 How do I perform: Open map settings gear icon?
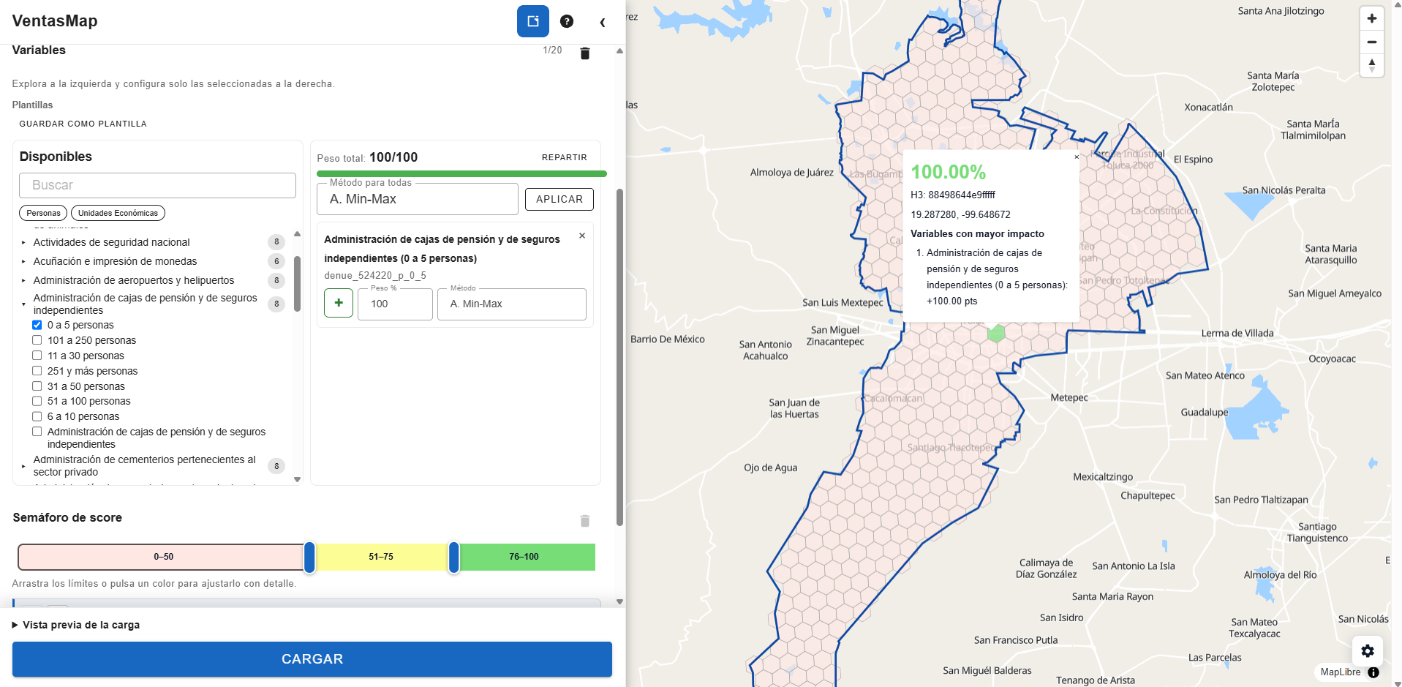click(1368, 650)
